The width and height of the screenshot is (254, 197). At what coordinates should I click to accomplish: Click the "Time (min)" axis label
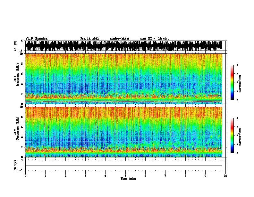click(128, 179)
